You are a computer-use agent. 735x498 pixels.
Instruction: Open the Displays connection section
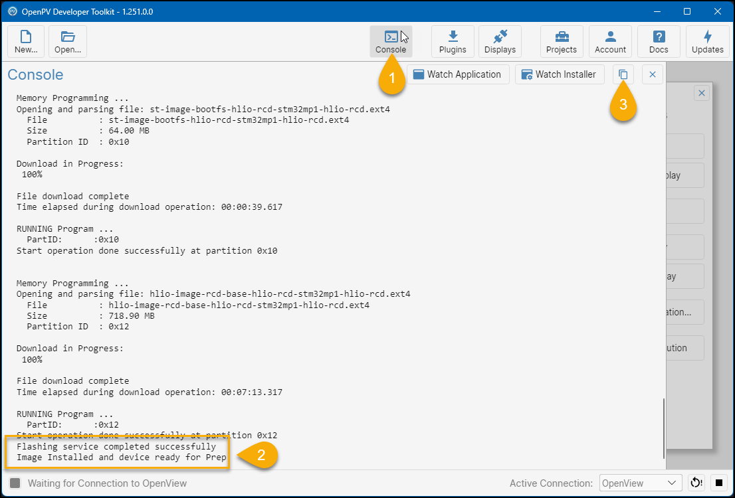(x=500, y=41)
